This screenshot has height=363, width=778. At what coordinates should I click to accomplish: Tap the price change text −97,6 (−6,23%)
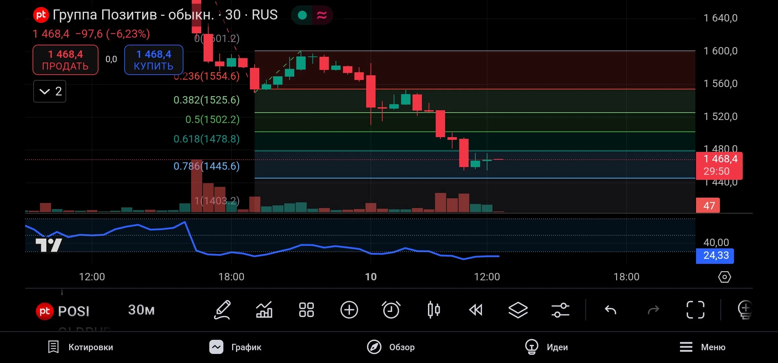pos(113,34)
